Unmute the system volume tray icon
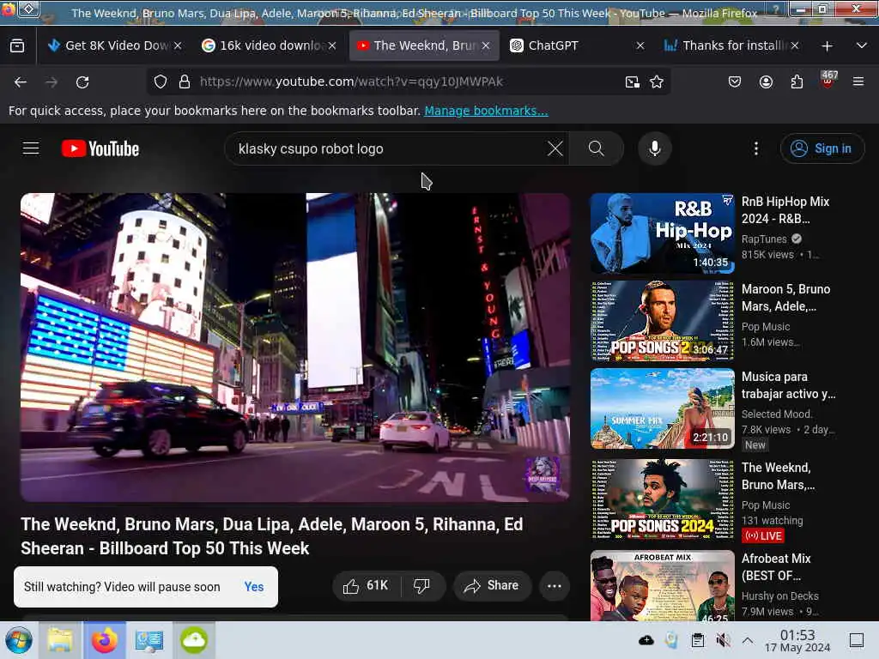Screen dimensions: 879x659 click(x=723, y=640)
